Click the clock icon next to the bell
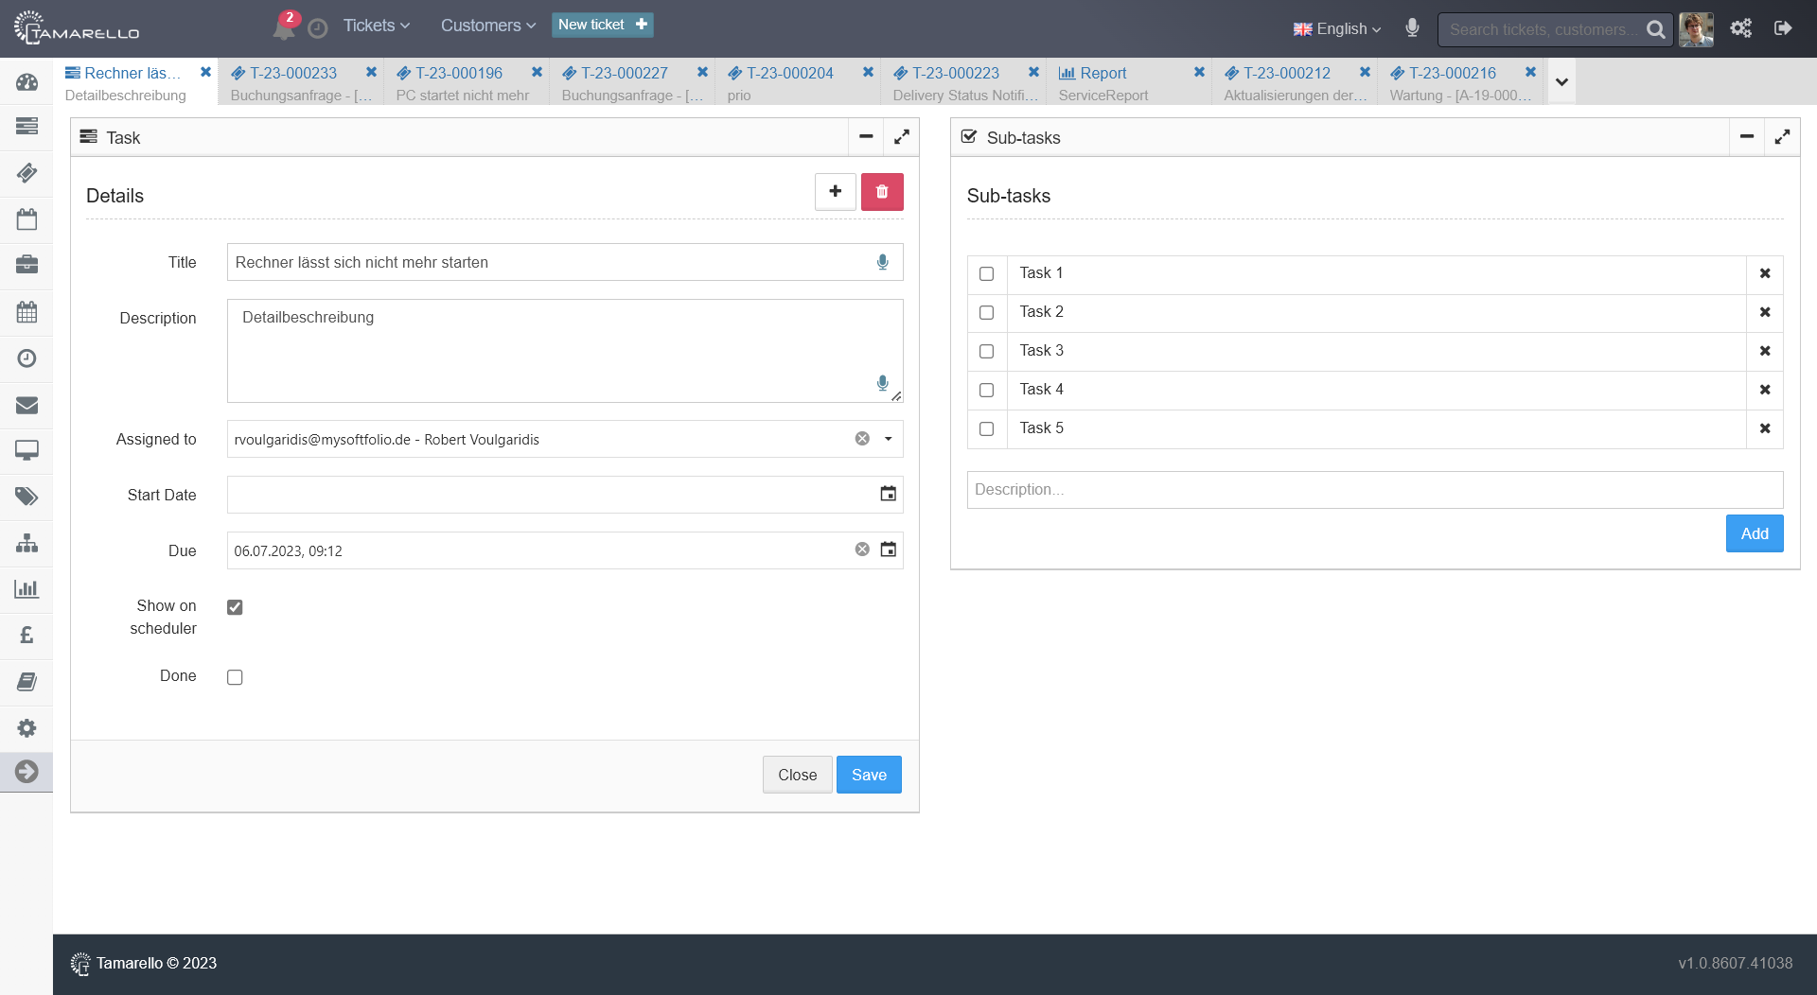 tap(318, 28)
